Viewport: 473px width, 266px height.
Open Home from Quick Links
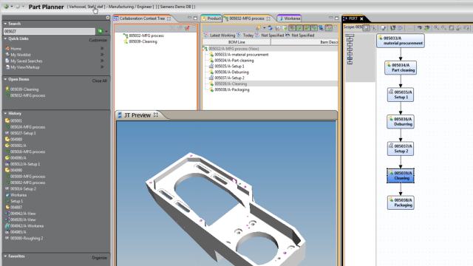16,49
